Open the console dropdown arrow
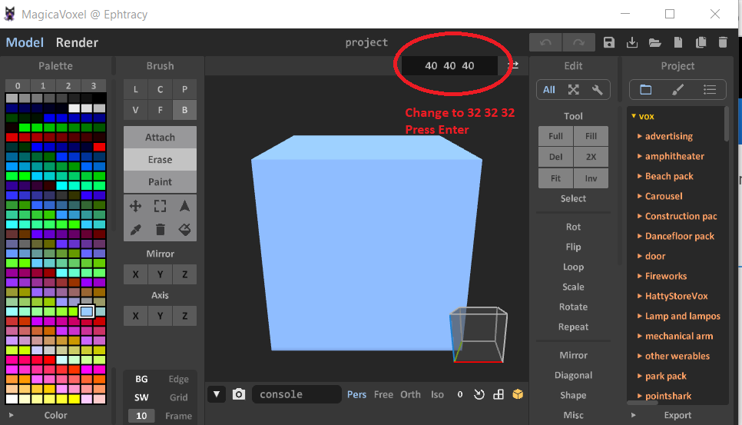 [x=217, y=394]
